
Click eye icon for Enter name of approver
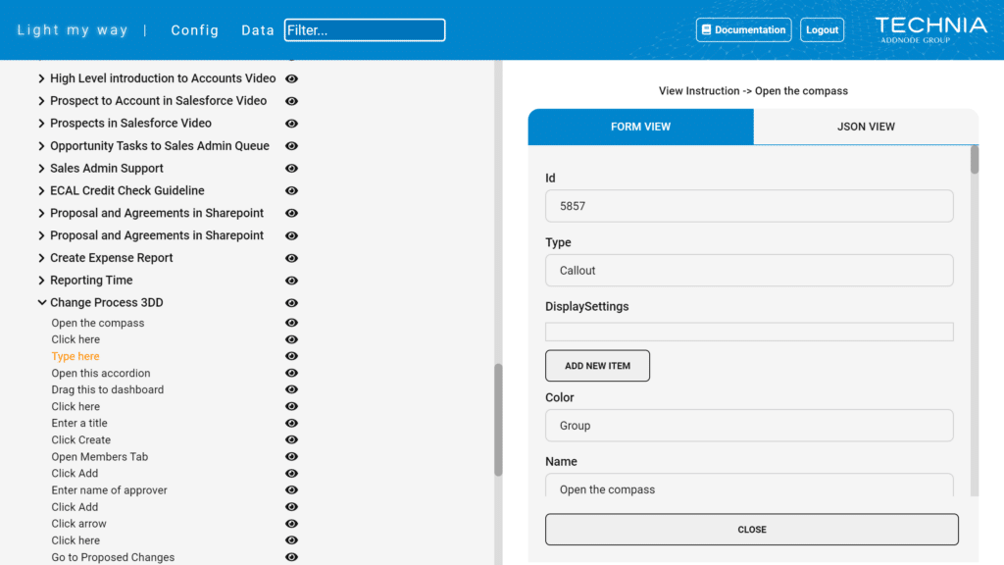tap(291, 490)
